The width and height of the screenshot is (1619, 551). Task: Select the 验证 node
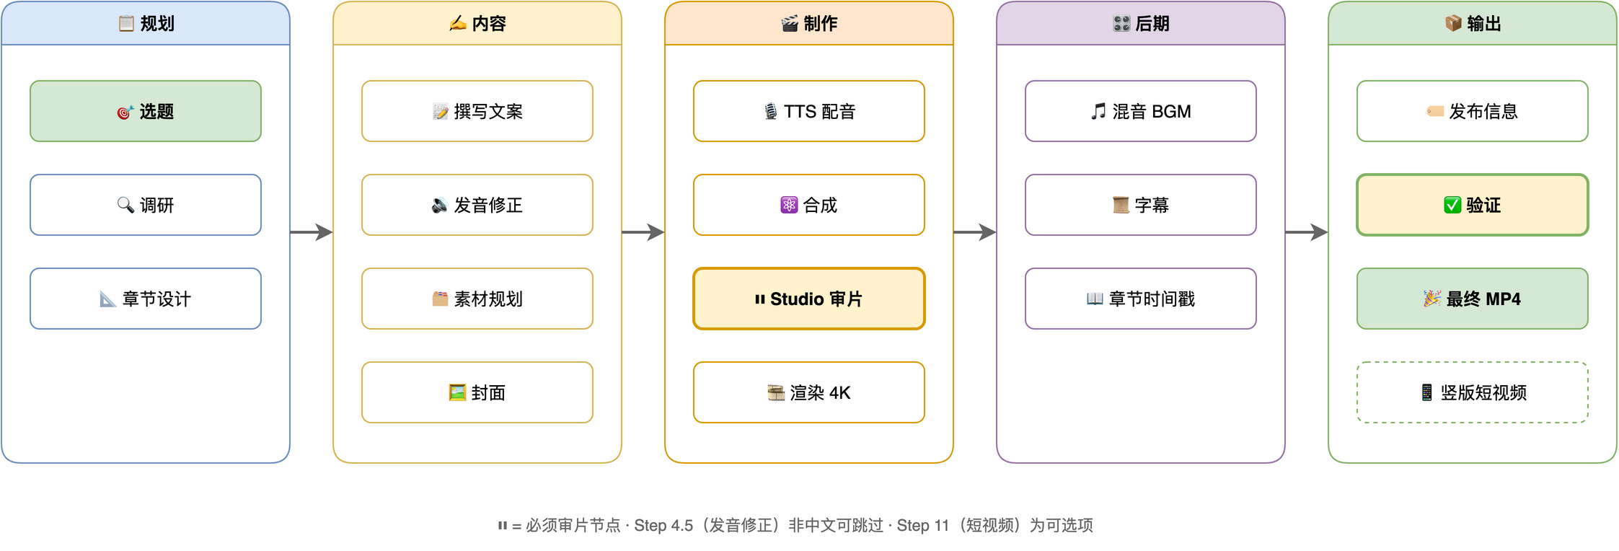1473,205
